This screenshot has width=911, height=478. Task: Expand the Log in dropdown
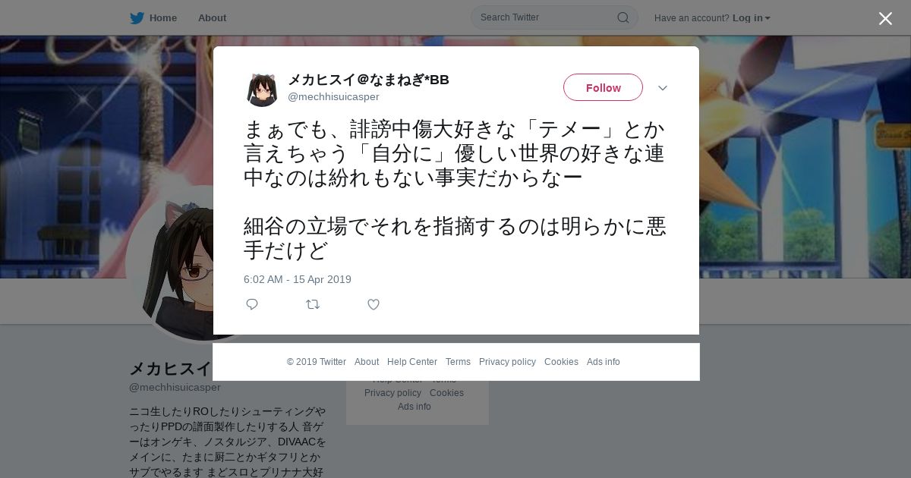tap(752, 17)
